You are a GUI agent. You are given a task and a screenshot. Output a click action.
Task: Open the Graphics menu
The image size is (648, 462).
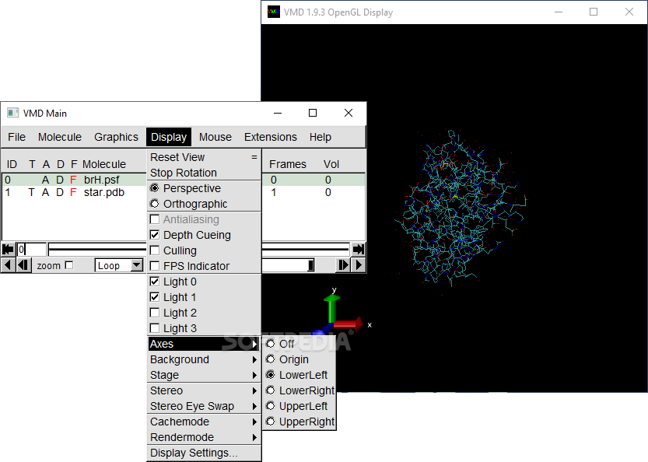click(x=116, y=137)
